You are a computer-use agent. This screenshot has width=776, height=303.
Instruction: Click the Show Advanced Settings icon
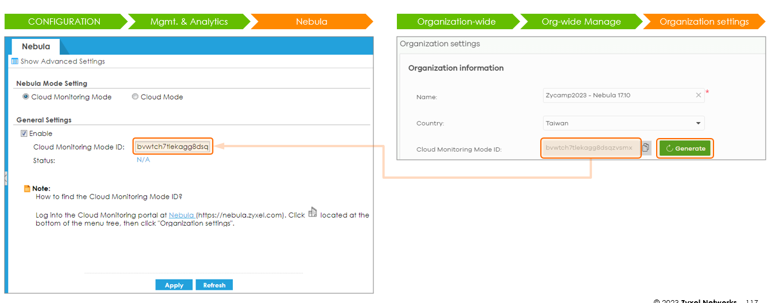point(15,61)
